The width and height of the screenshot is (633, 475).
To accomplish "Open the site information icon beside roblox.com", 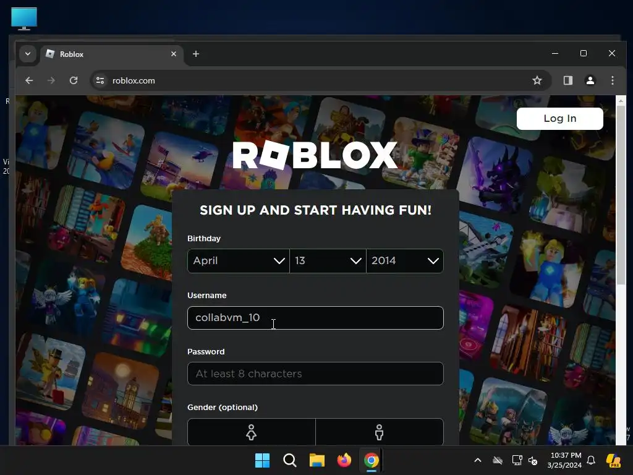I will tap(100, 80).
